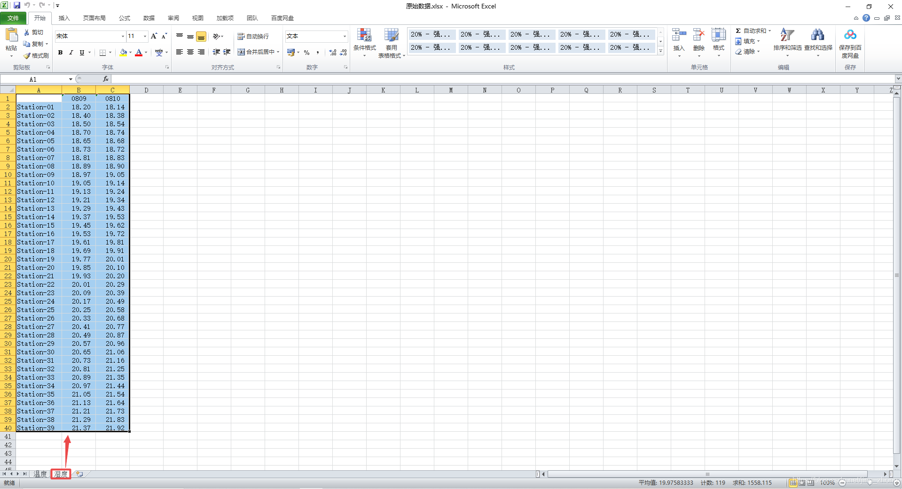Click the orientation (angled text) icon
The height and width of the screenshot is (489, 902).
217,36
